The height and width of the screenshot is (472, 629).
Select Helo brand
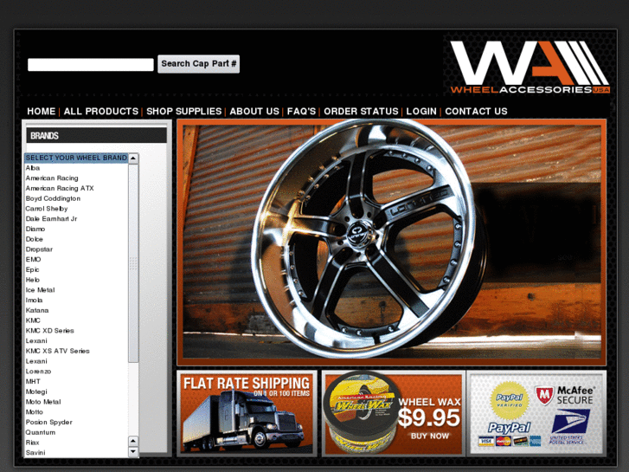[x=76, y=280]
